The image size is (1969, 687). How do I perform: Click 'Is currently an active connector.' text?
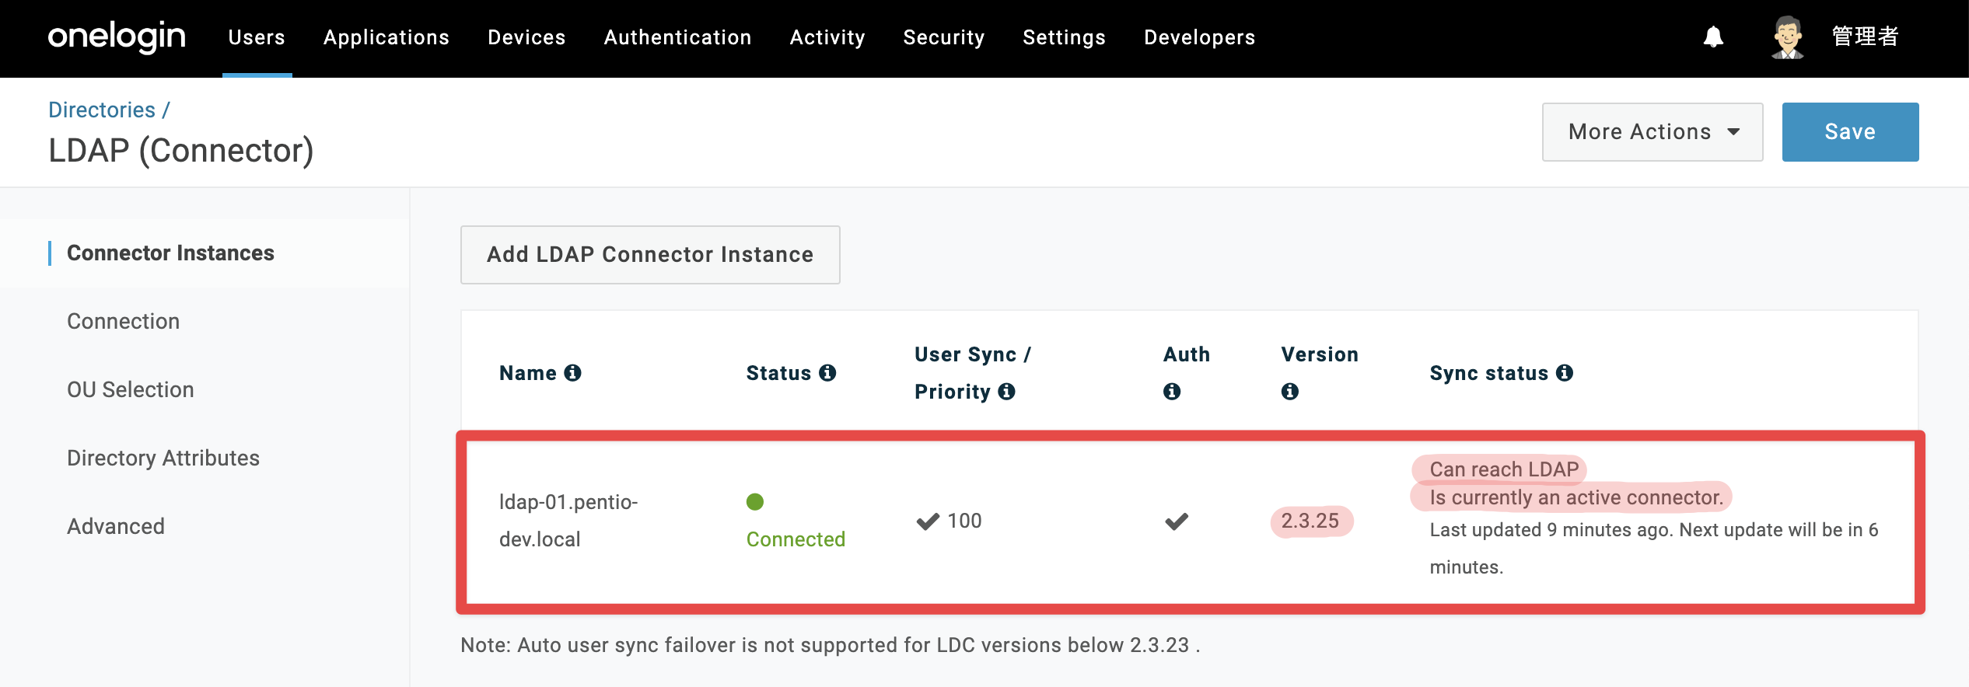[1576, 497]
